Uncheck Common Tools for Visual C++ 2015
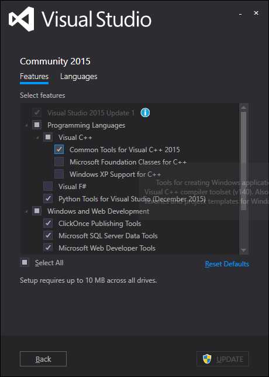The image size is (269, 377). click(59, 149)
